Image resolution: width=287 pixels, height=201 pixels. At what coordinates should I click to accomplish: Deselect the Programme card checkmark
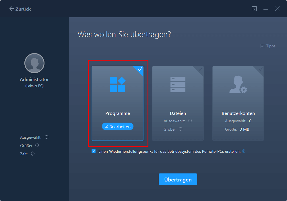click(x=140, y=69)
